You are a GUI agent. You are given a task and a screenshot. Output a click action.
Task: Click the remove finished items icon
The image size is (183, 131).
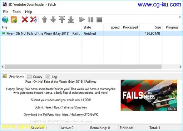34,19
